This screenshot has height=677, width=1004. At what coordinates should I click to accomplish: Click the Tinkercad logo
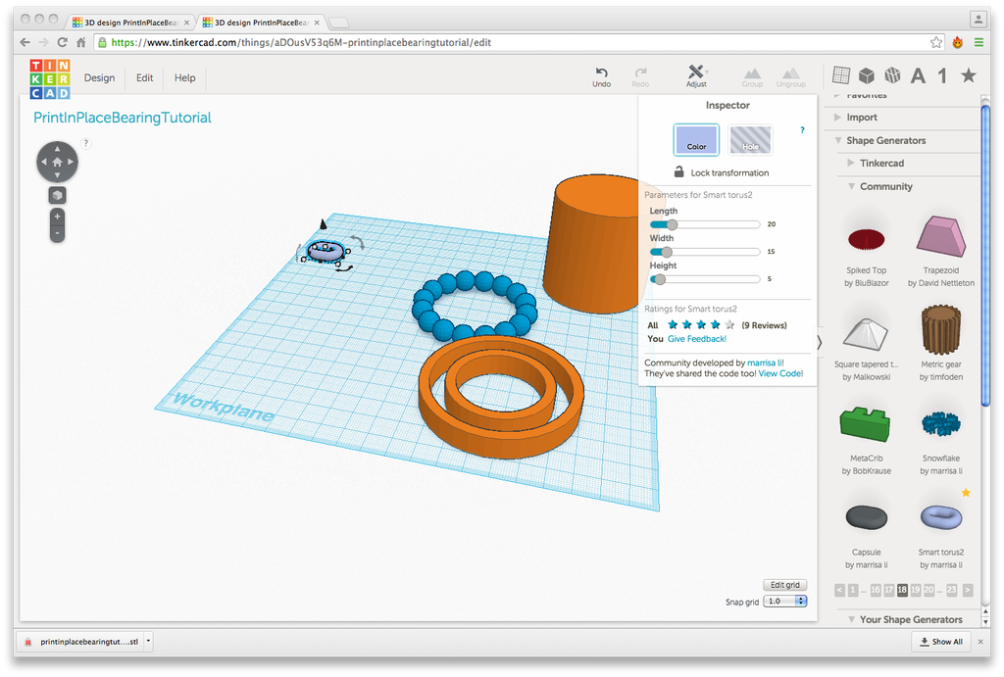(50, 78)
